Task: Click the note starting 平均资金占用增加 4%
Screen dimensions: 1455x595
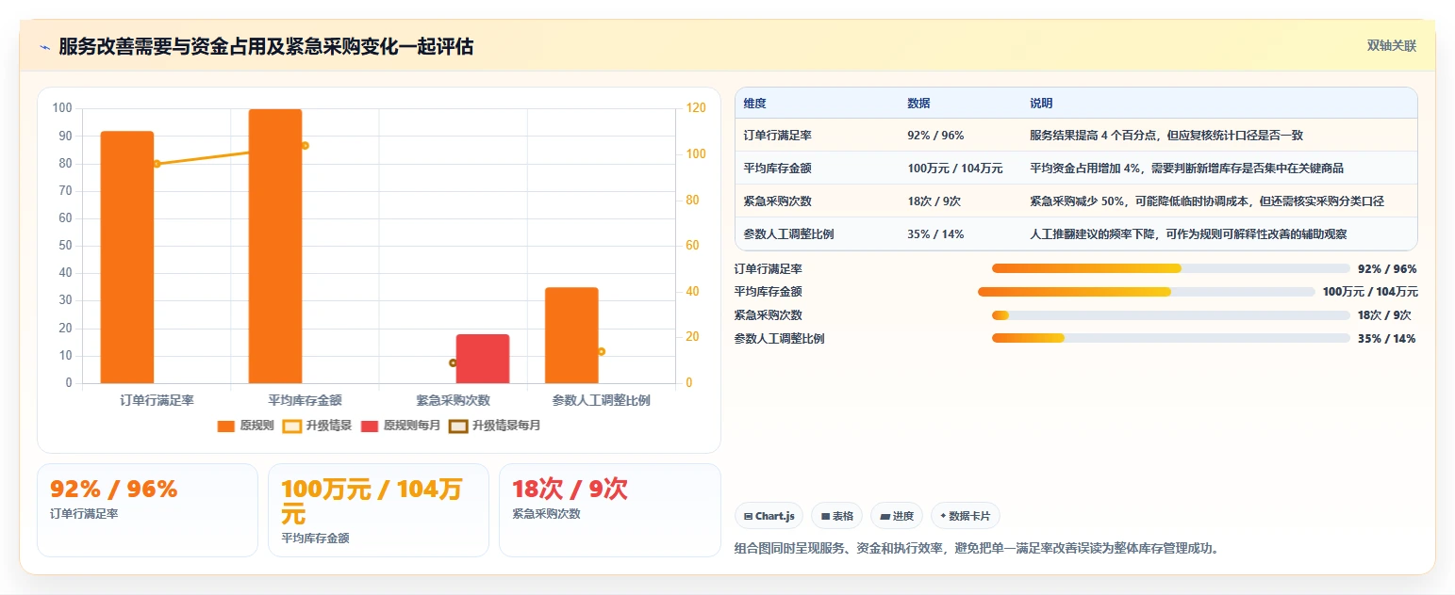Action: coord(1187,169)
